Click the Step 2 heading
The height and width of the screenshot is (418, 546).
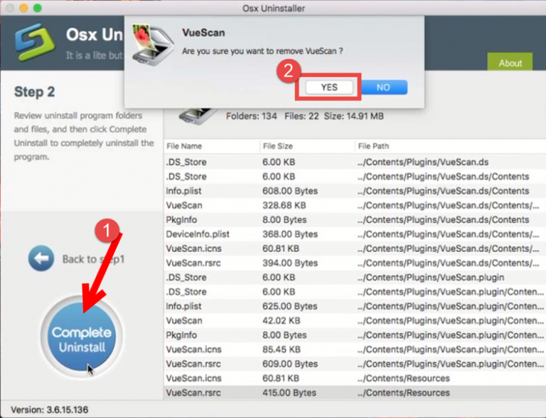pos(34,92)
